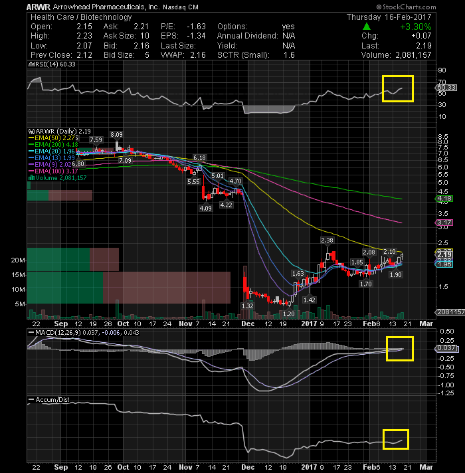
Task: Click the pink 3.17 EMA tag on right axis
Action: (444, 223)
